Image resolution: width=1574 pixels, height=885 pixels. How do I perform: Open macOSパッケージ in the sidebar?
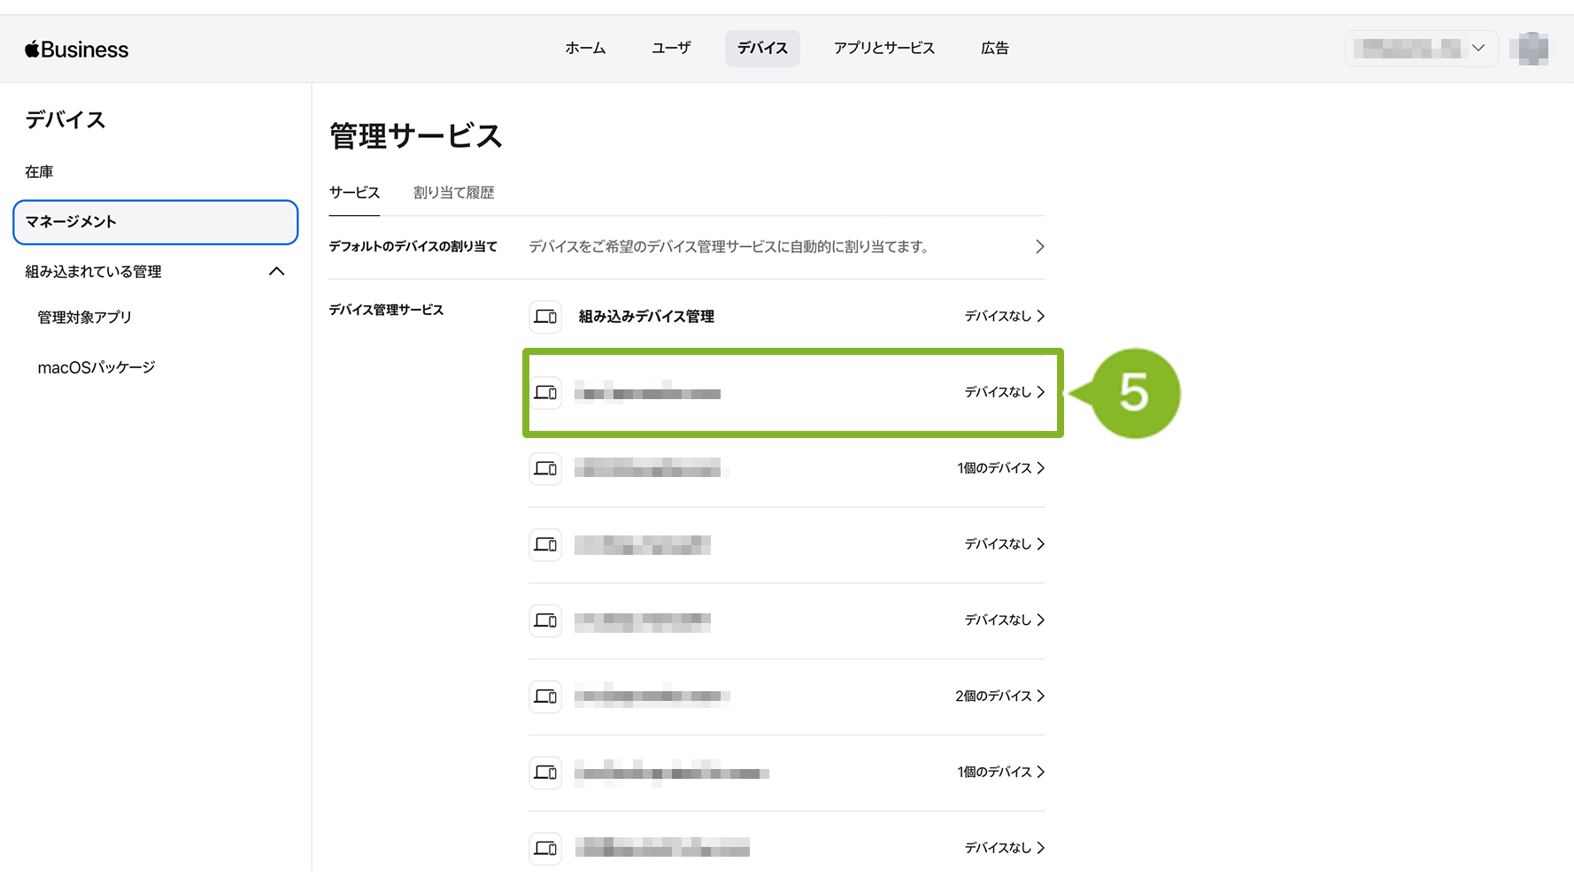[96, 367]
